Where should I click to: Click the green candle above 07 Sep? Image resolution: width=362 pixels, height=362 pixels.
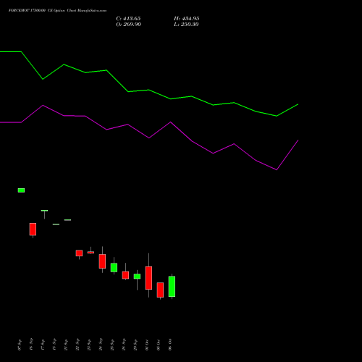click(21, 190)
